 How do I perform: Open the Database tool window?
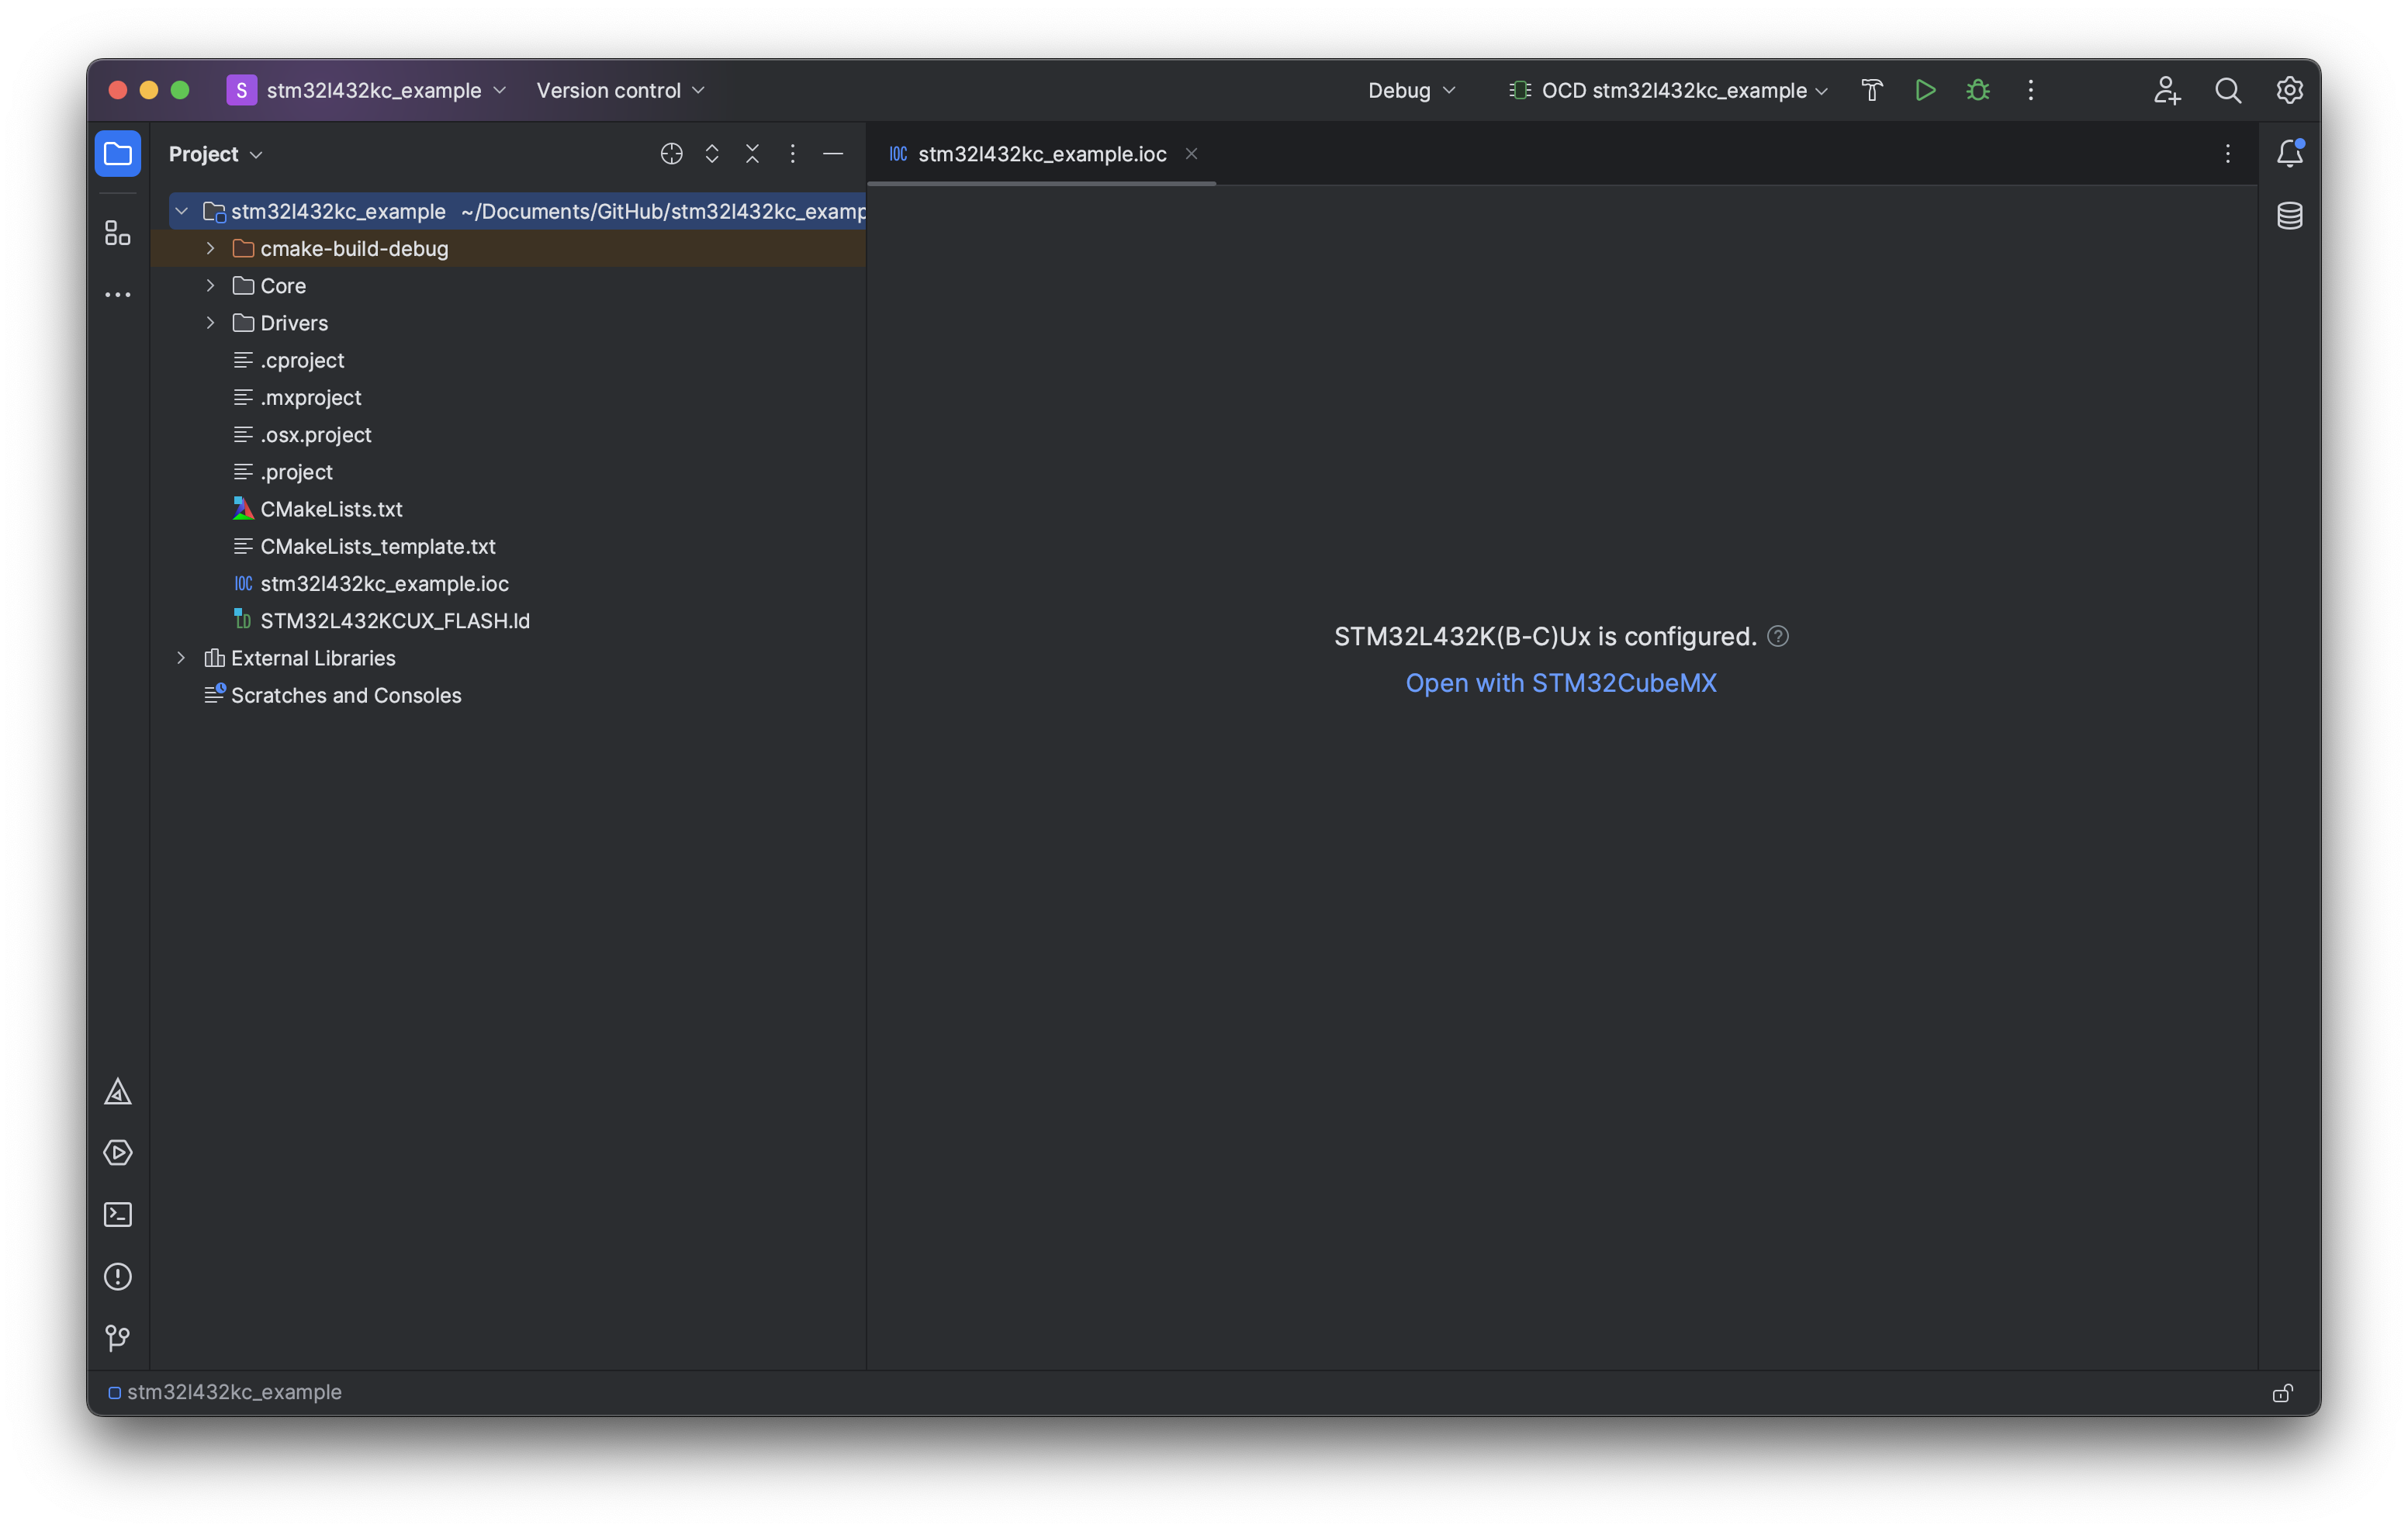[x=2290, y=215]
